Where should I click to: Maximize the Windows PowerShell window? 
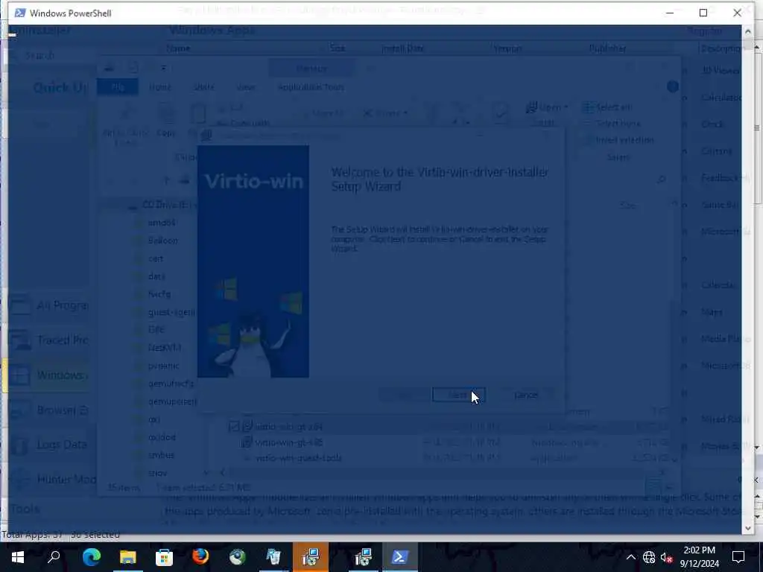click(703, 13)
